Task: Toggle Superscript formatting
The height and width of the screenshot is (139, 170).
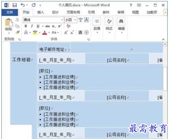Action: coord(60,26)
